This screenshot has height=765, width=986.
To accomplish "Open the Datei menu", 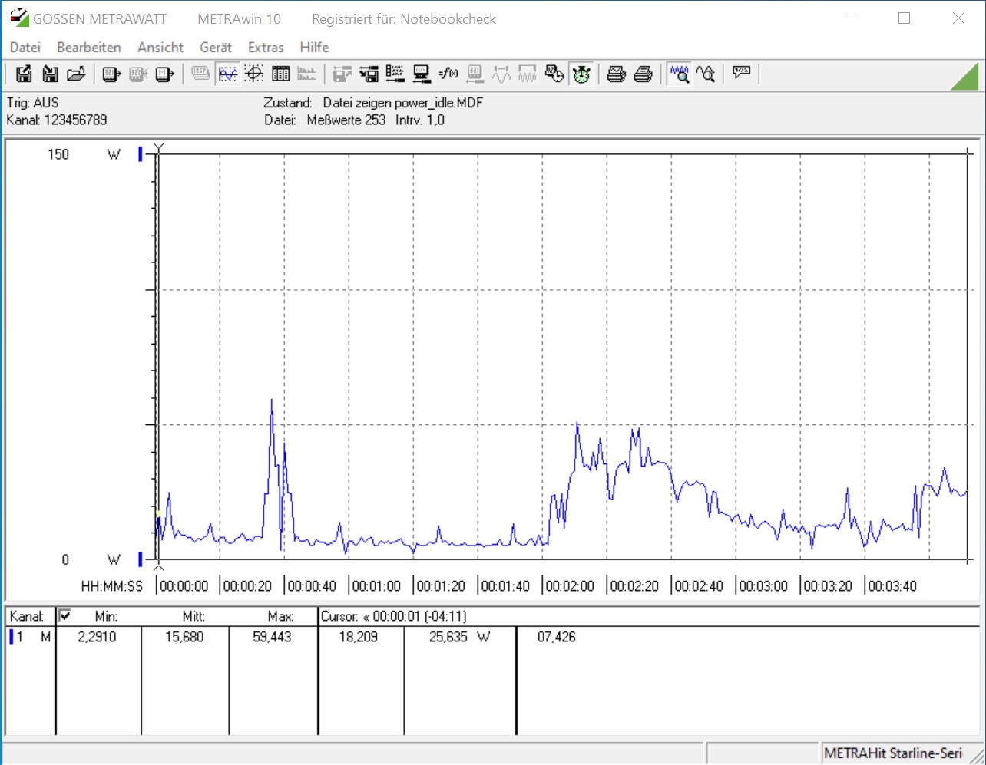I will point(25,48).
